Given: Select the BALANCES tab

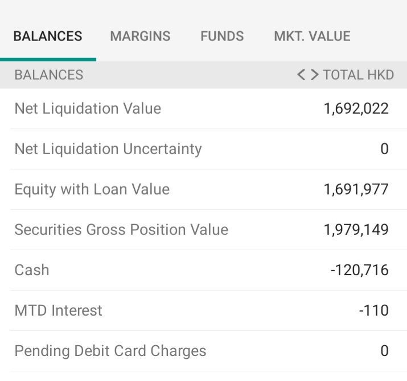Looking at the screenshot, I should coord(48,36).
